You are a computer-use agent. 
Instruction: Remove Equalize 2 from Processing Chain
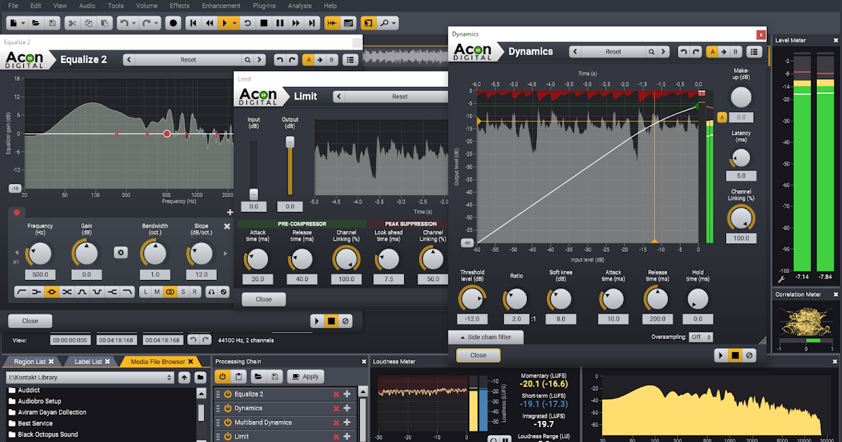(x=336, y=394)
